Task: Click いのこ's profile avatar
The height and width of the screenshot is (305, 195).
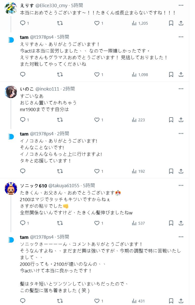Action: tap(11, 92)
